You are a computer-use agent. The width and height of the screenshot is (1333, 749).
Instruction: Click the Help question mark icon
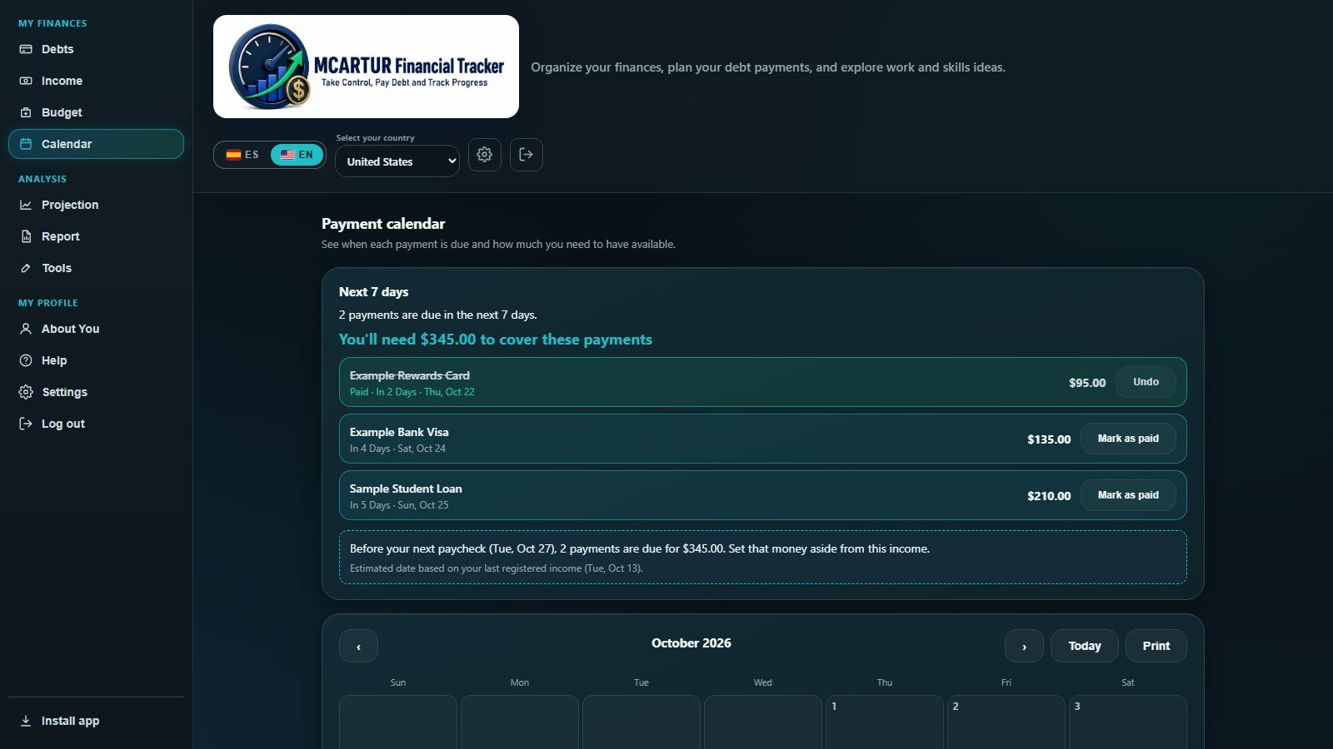pyautogui.click(x=26, y=360)
